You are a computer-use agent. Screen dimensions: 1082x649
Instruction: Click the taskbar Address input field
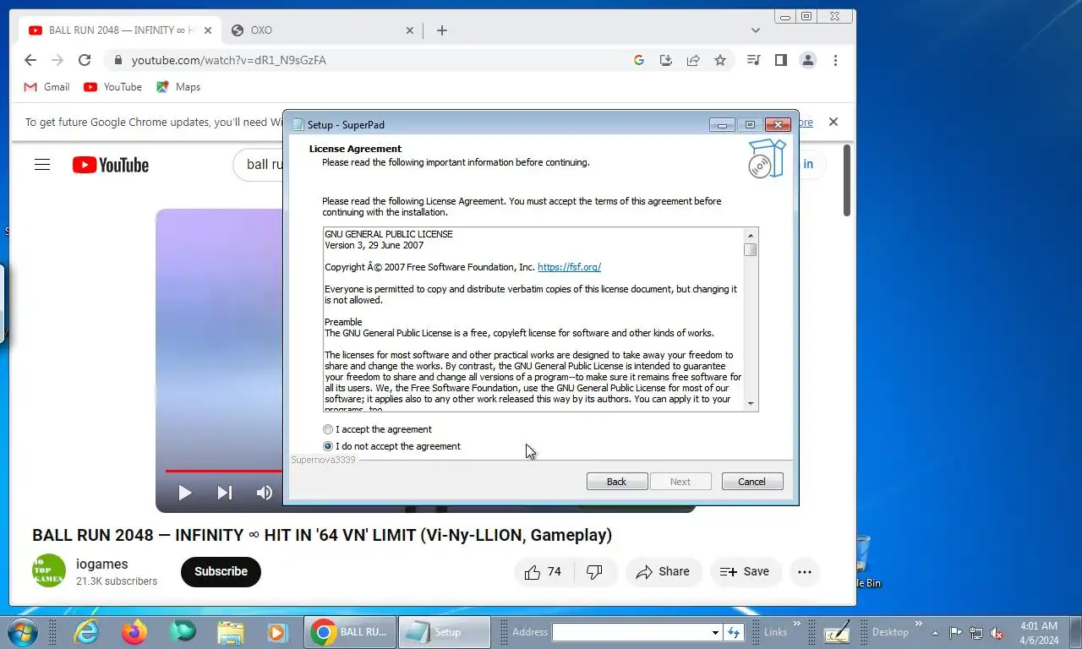(631, 632)
